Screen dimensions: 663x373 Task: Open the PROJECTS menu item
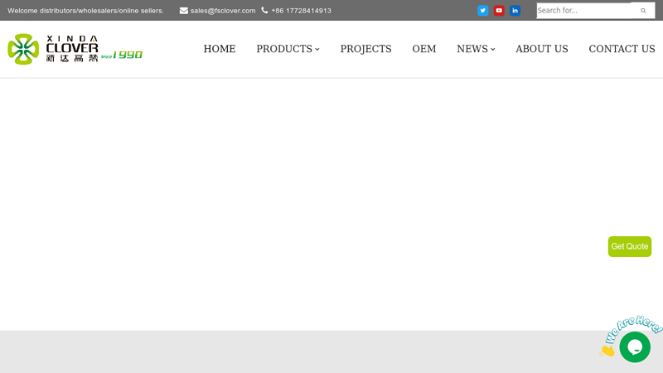(365, 49)
